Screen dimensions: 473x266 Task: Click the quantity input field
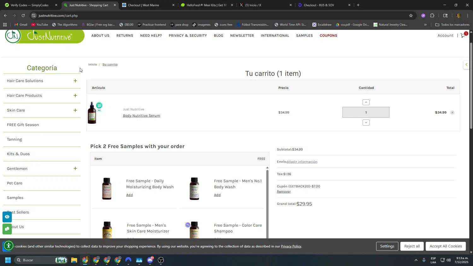click(366, 113)
